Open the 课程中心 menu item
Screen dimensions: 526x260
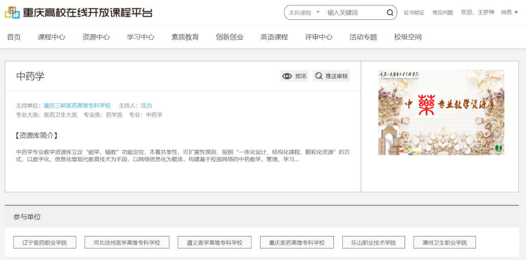tap(51, 37)
